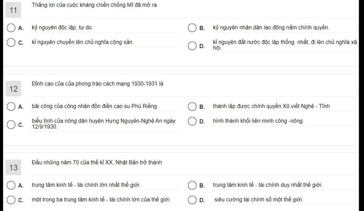364x211 pixels.
Task: Click question number 13 badge
Action: point(13,167)
